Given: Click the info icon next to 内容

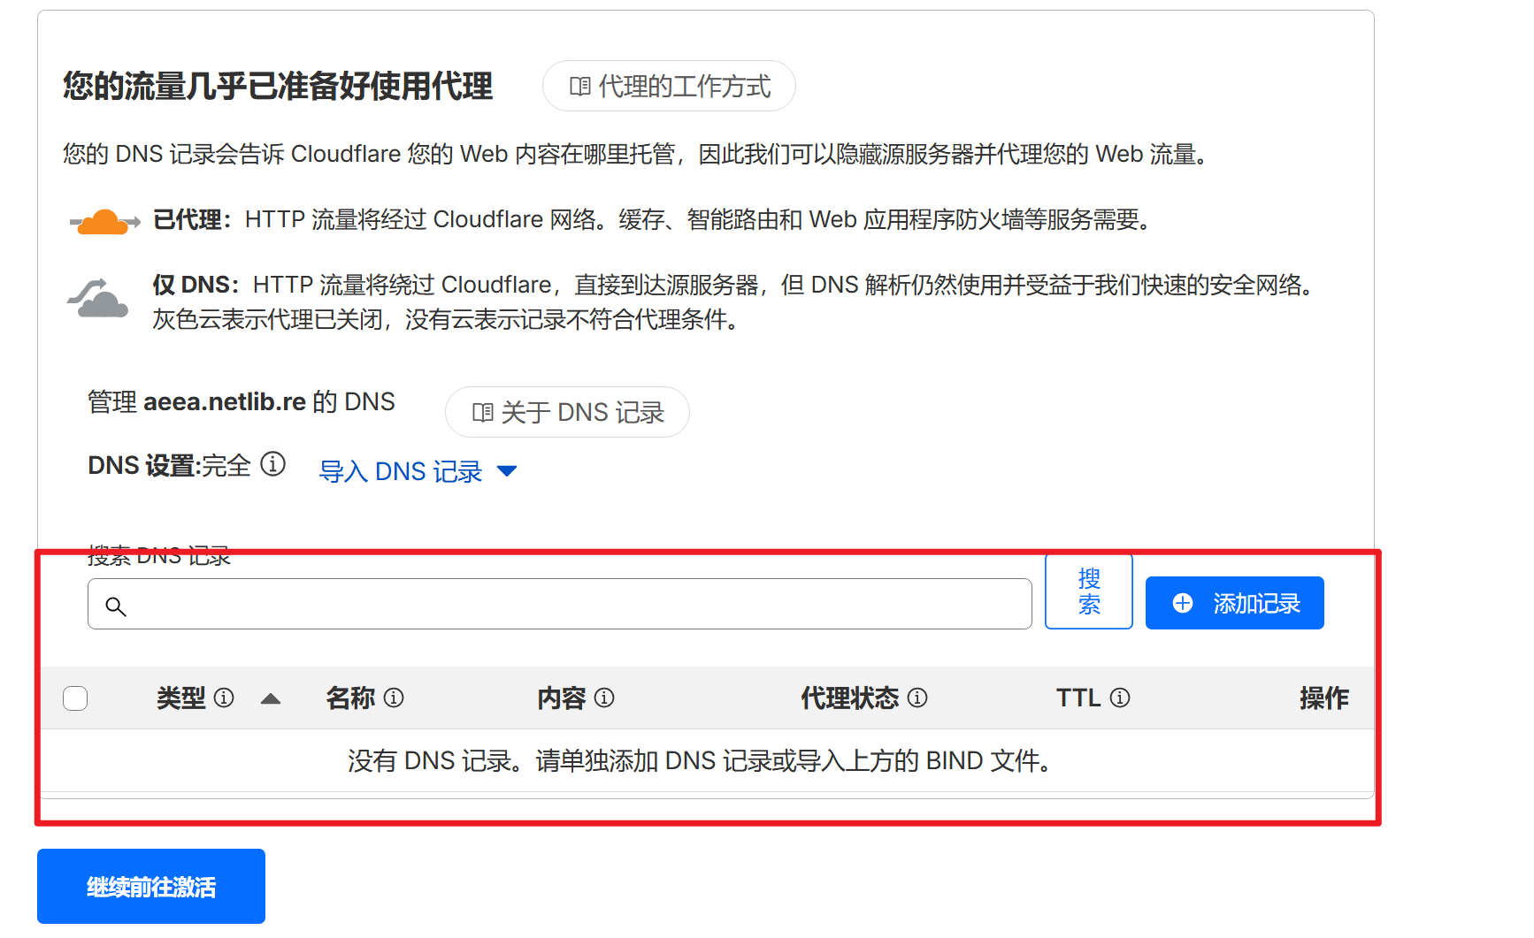Looking at the screenshot, I should [604, 698].
